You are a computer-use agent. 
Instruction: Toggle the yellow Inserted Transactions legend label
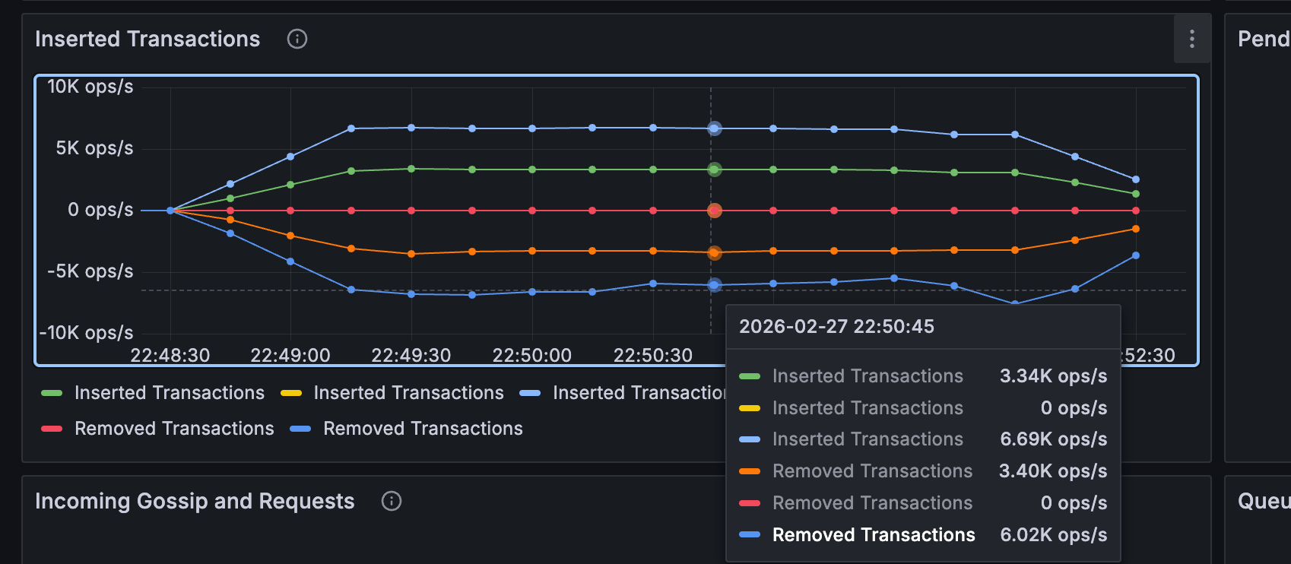pos(408,393)
